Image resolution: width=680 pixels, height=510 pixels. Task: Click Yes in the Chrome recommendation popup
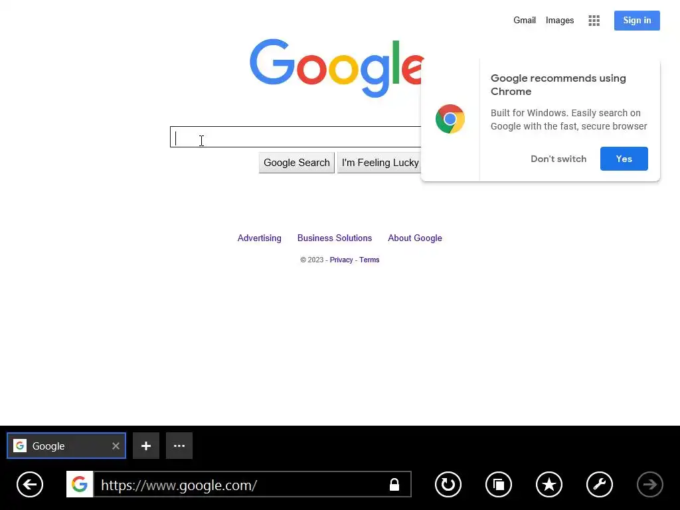pos(624,159)
